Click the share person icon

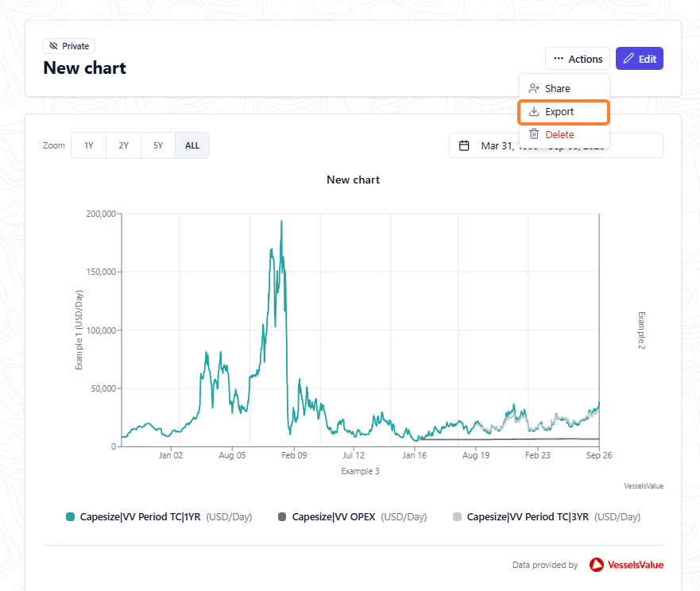[x=534, y=88]
